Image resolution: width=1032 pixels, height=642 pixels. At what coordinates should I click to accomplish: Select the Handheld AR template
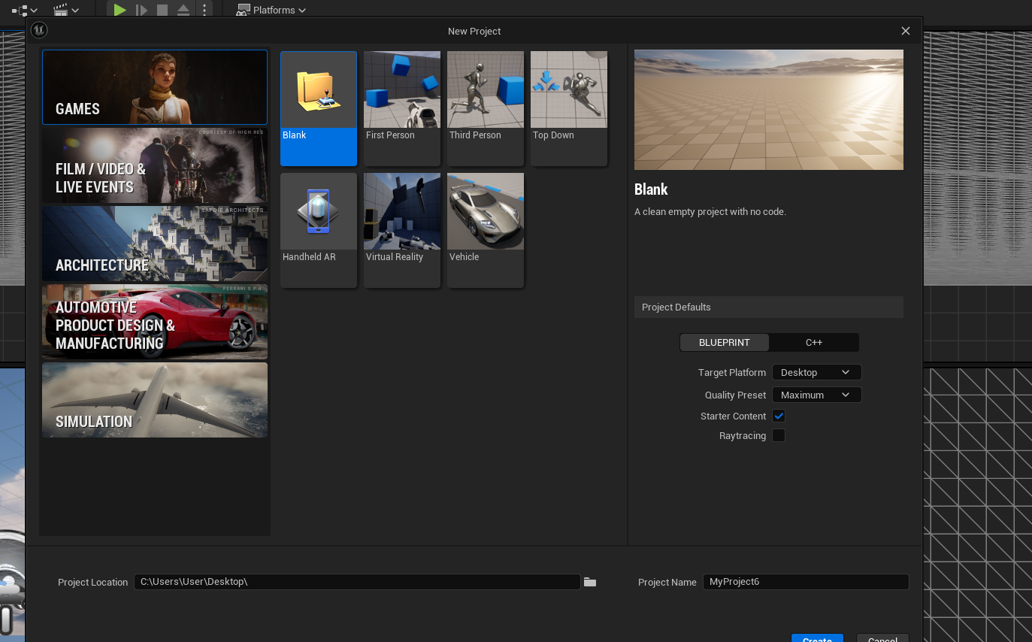(319, 230)
